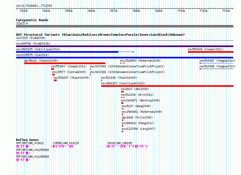Open the PPFIBP2|NM_003621 gene label

[30, 143]
